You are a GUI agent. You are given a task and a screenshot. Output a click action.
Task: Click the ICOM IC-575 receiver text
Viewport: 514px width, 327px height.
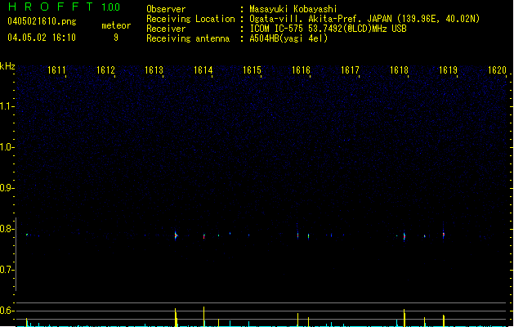(x=328, y=29)
